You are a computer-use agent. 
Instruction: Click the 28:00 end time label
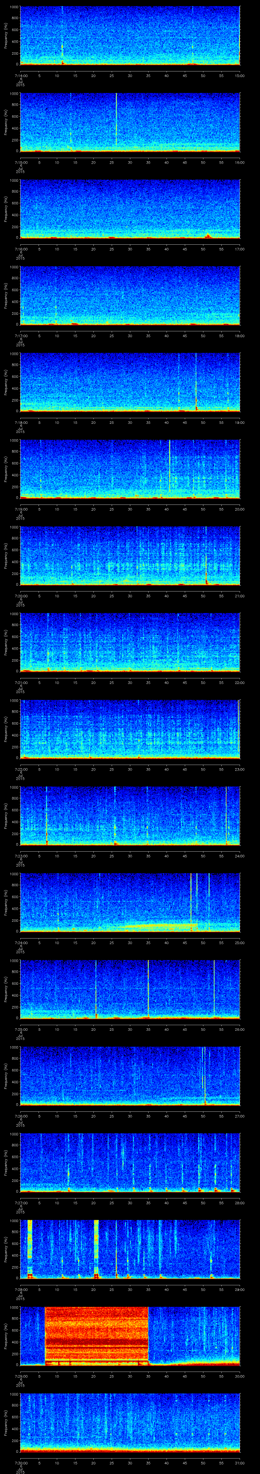240,1203
